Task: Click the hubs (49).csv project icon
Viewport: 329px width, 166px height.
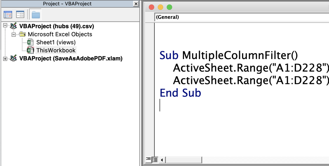Action: [13, 26]
